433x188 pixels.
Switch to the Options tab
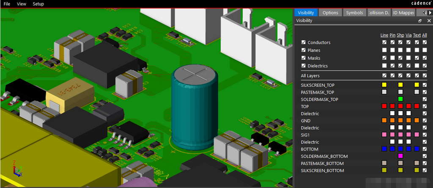coord(330,13)
